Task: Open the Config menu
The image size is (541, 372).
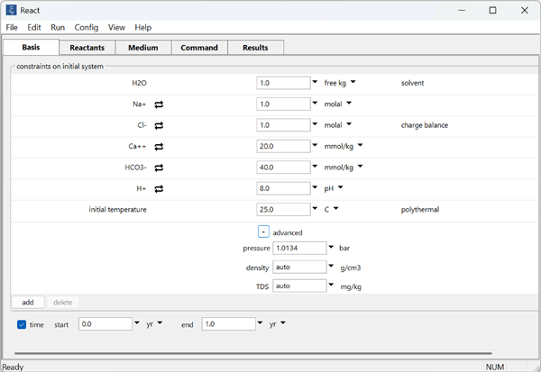Action: tap(87, 28)
